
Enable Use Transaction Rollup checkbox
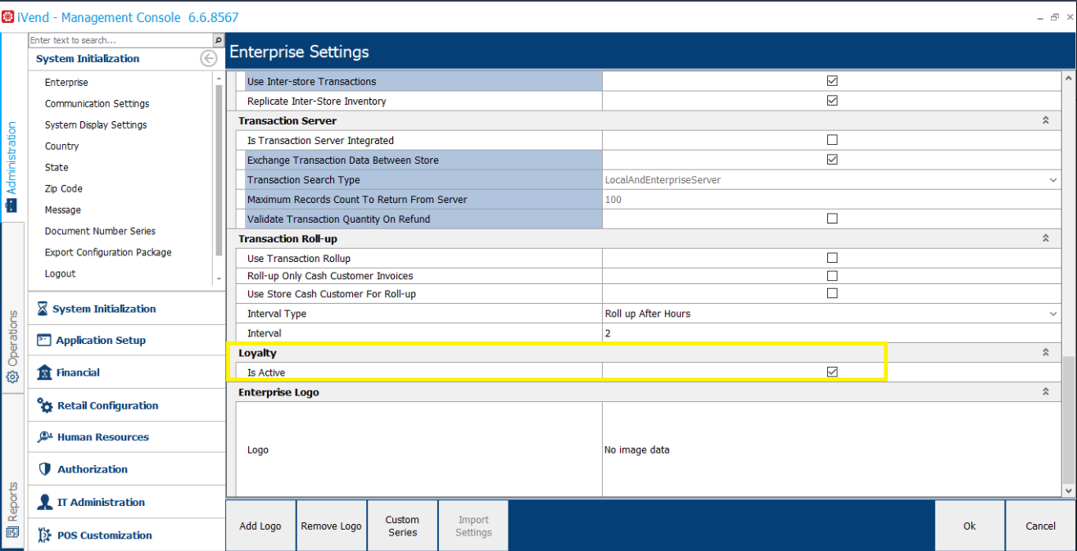point(832,258)
